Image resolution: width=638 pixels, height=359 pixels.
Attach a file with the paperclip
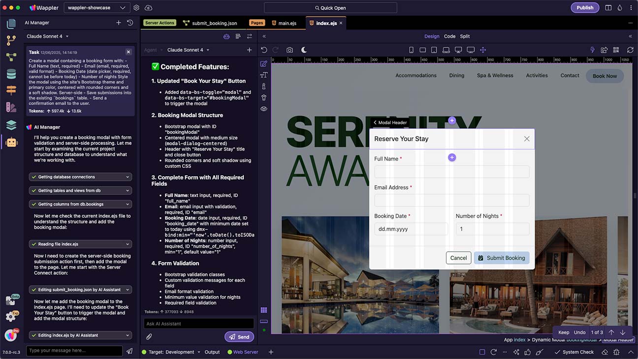point(149,337)
